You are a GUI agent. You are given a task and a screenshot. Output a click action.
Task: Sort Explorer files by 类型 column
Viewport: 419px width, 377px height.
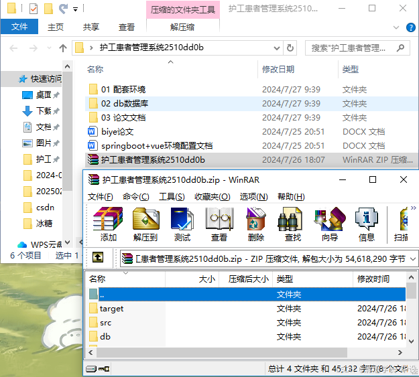point(351,70)
